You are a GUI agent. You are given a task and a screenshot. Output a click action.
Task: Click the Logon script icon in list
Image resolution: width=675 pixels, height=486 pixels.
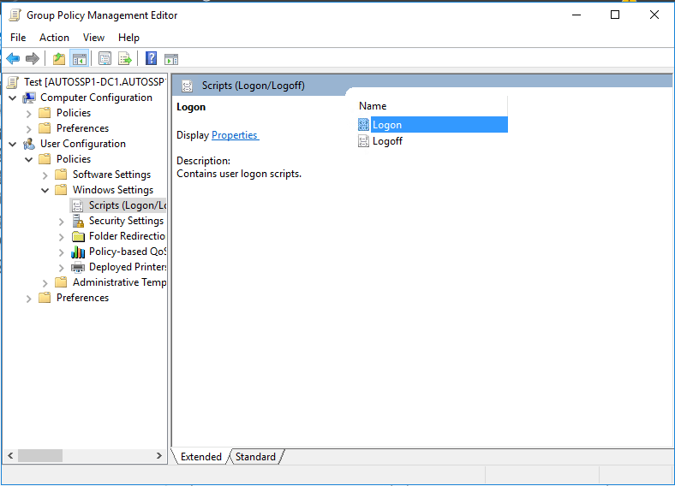pyautogui.click(x=363, y=125)
